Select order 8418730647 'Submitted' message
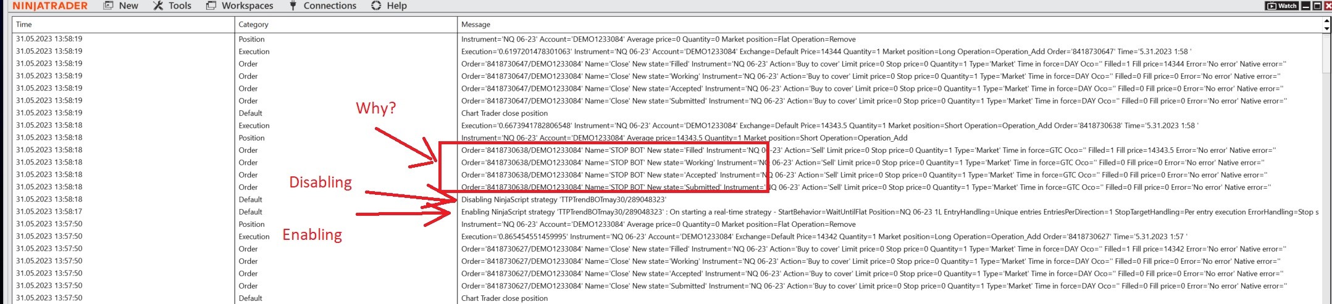 point(874,101)
